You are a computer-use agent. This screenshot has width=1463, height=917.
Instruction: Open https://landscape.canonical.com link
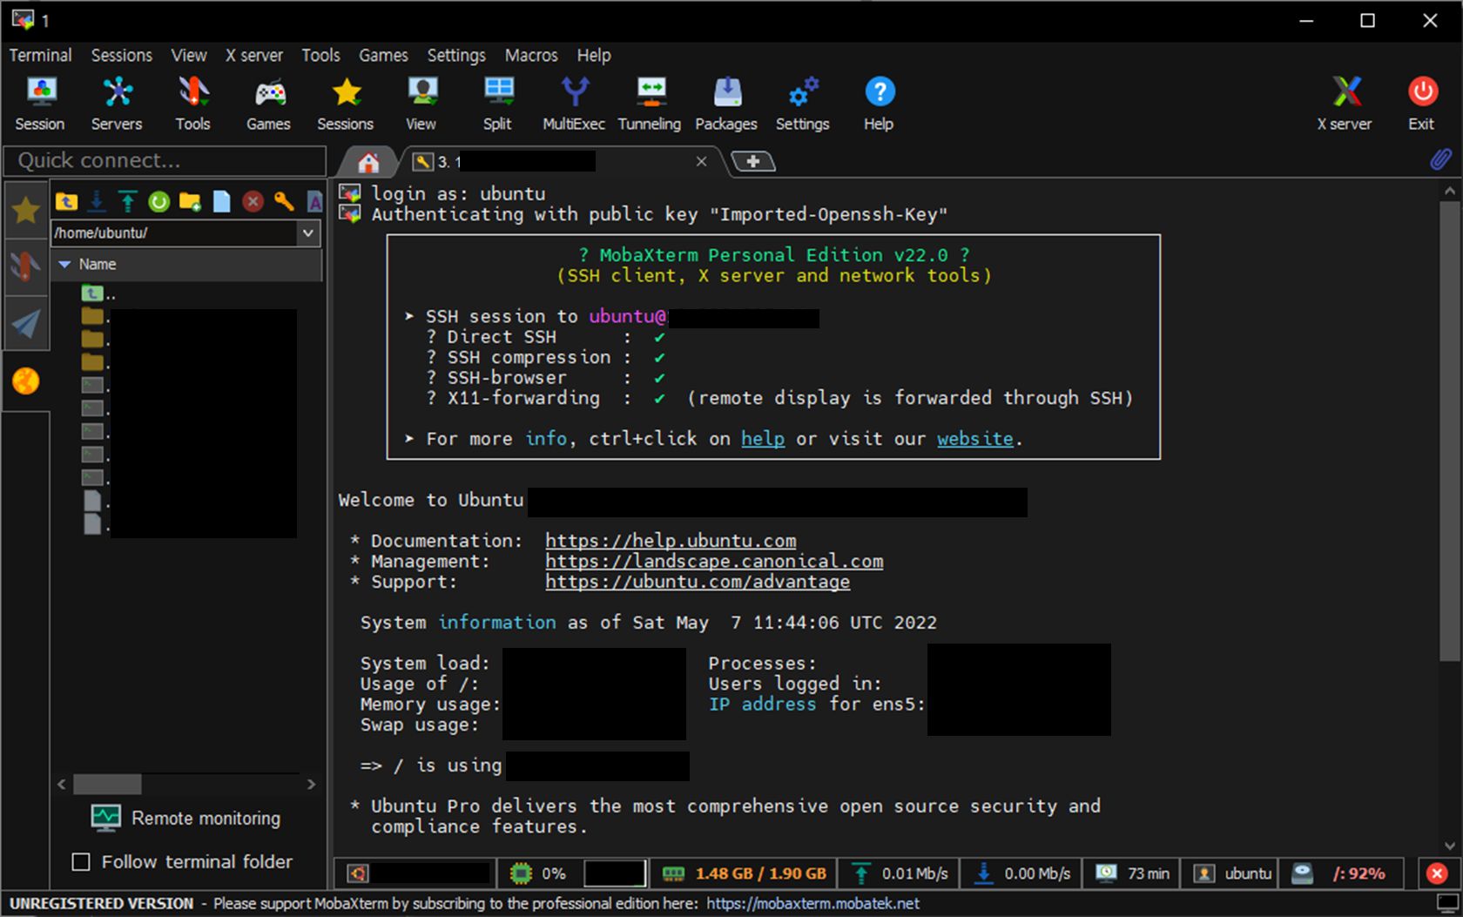tap(714, 562)
